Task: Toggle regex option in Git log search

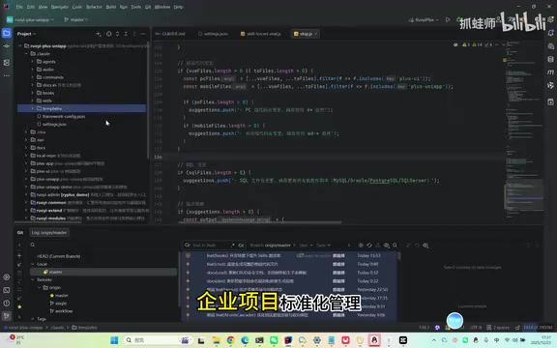Action: click(233, 245)
